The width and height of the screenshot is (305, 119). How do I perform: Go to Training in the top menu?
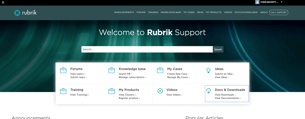click(x=153, y=12)
